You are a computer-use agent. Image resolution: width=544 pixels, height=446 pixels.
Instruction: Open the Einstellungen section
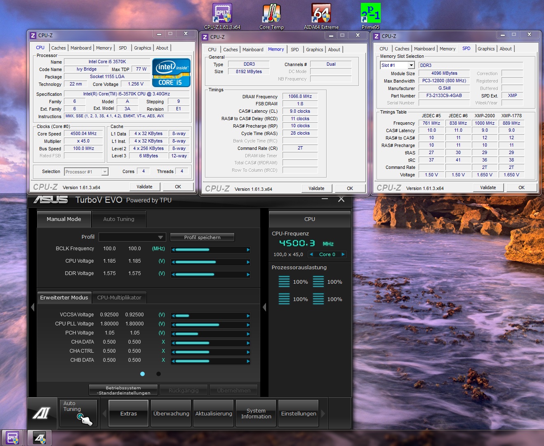tap(299, 413)
